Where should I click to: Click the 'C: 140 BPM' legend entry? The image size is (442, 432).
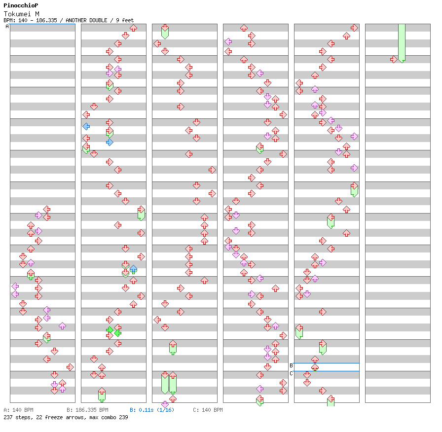click(x=208, y=410)
